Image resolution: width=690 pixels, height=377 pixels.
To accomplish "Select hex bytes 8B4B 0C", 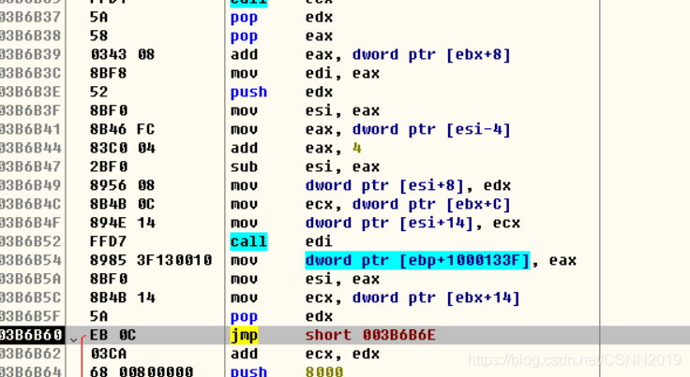I will point(122,204).
